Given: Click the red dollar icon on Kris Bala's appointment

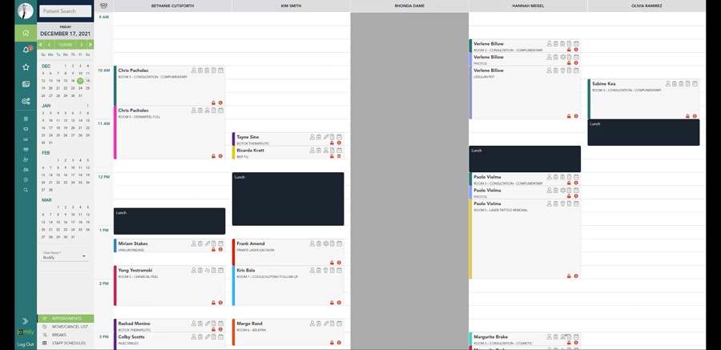Looking at the screenshot, I should pos(339,302).
